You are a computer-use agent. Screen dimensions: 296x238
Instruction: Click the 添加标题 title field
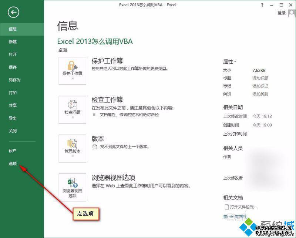260,78
